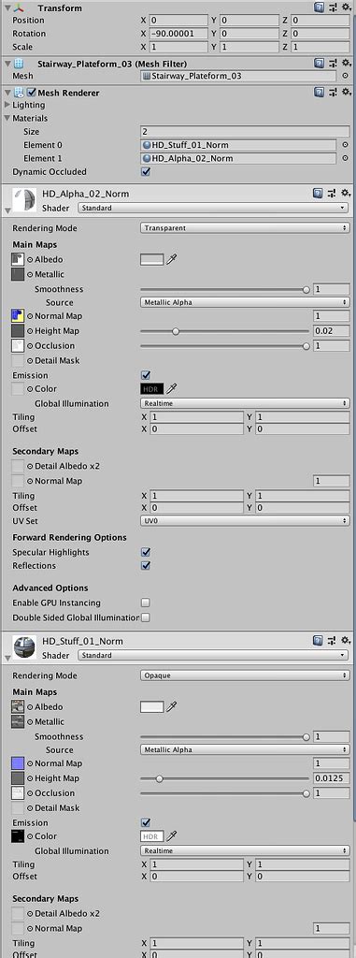Click object picker circle for Element 0
Viewport: 356px width, 958px height.
point(345,145)
